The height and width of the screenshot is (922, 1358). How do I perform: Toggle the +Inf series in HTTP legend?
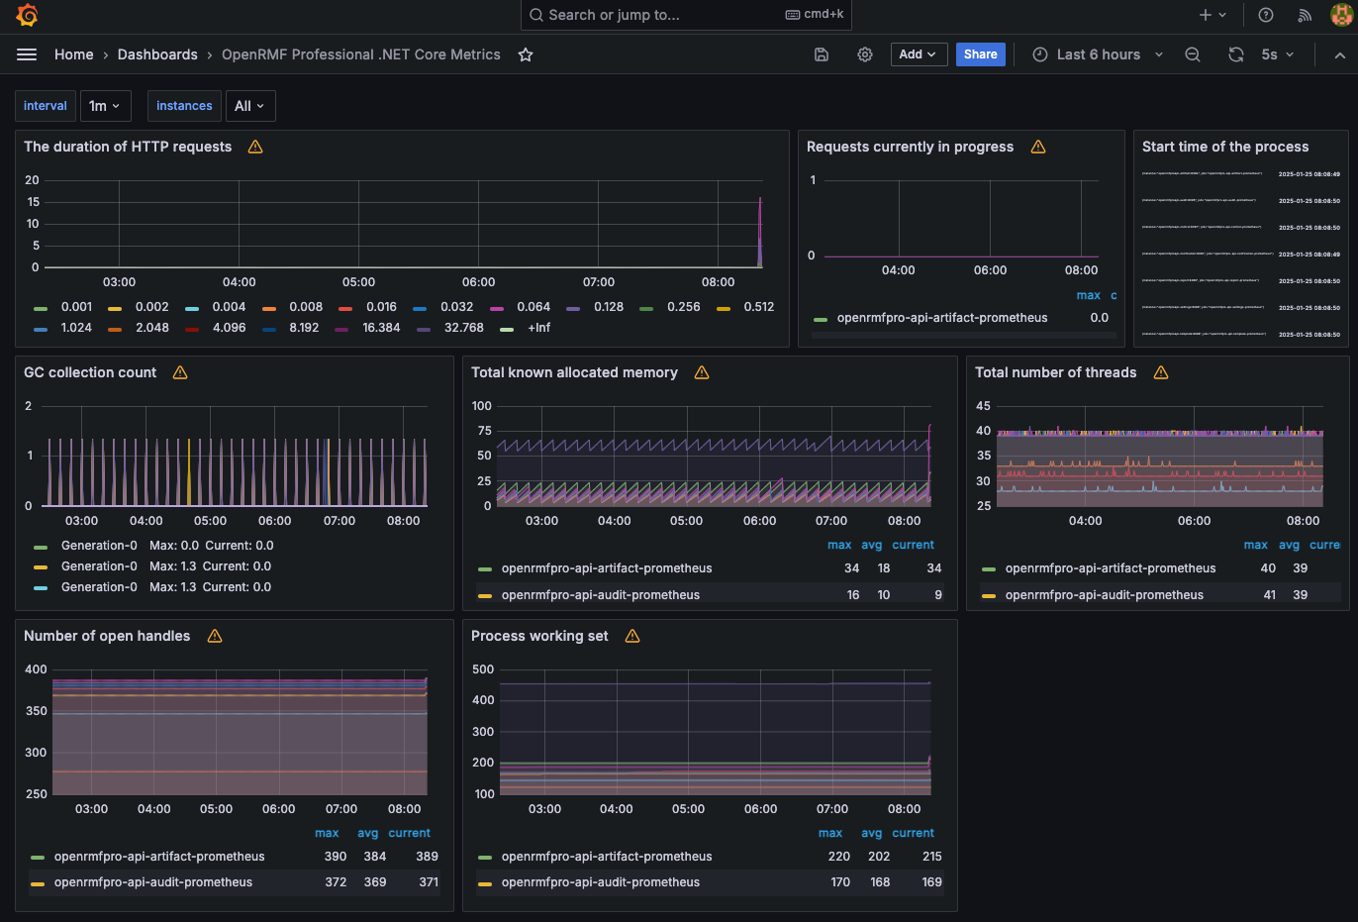[539, 328]
